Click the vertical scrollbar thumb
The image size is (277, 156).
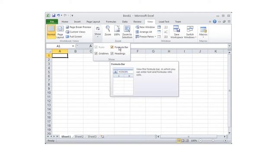click(229, 91)
